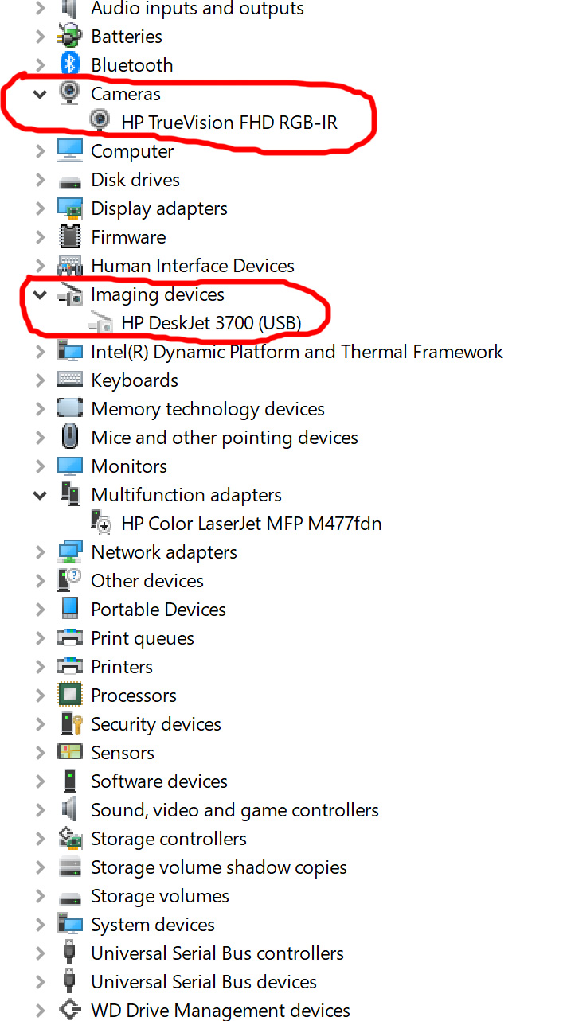The width and height of the screenshot is (563, 1021).
Task: Click the Batteries category icon
Action: click(70, 36)
